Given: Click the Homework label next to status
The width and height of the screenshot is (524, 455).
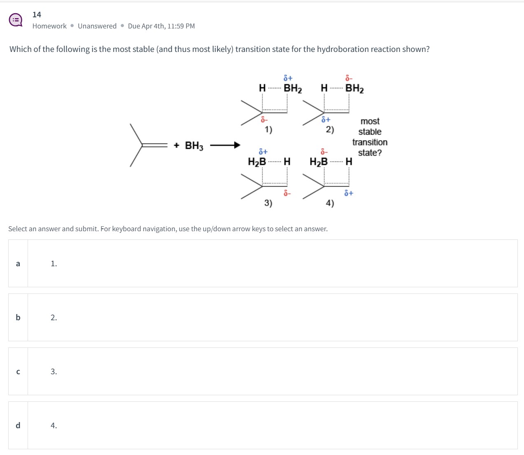Looking at the screenshot, I should point(49,26).
